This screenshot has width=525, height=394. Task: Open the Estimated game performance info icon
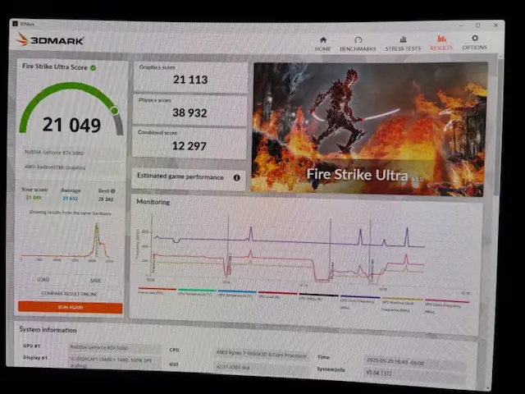pos(237,178)
